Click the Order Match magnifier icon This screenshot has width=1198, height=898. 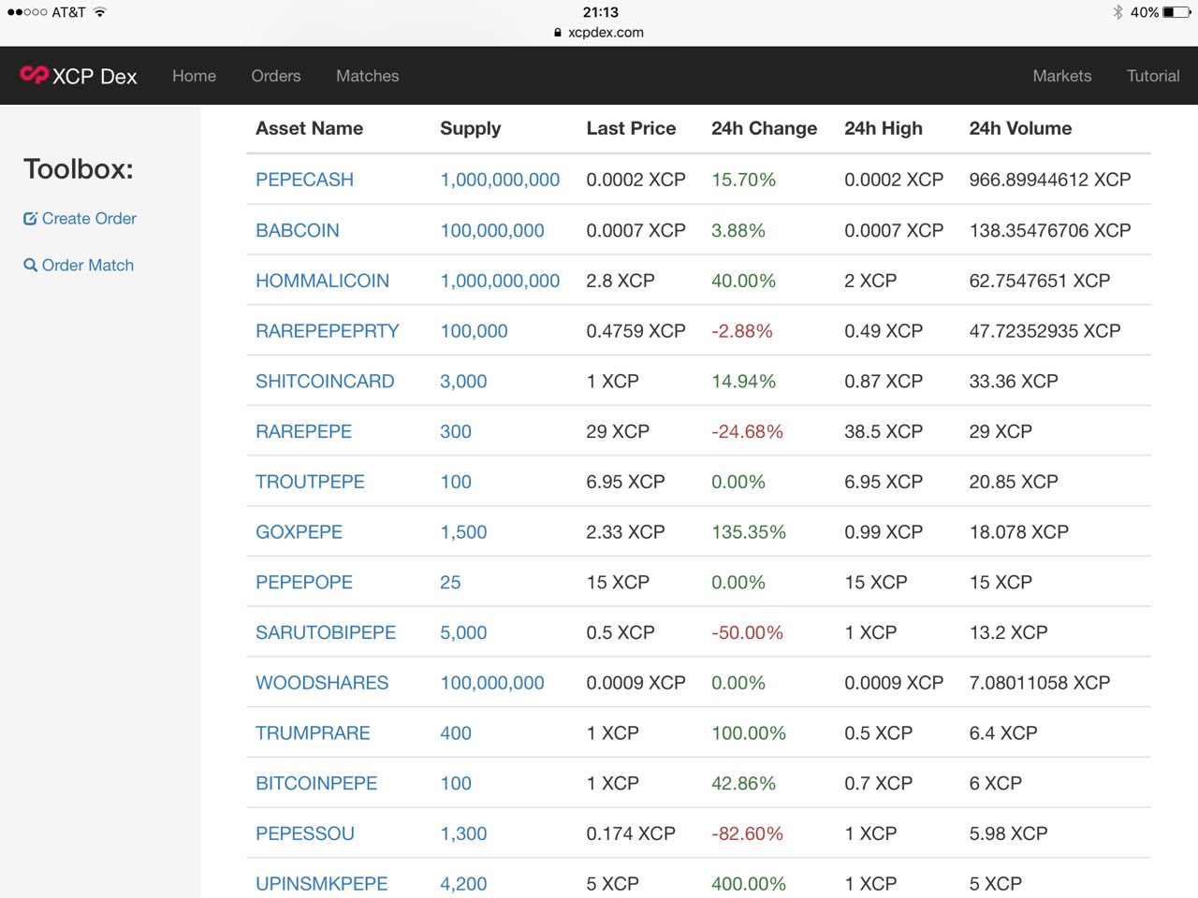click(x=30, y=266)
